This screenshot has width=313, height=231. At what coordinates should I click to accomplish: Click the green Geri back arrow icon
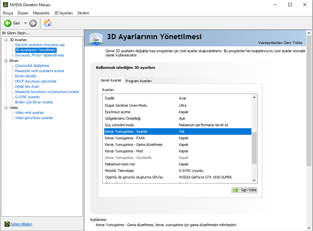pos(8,23)
